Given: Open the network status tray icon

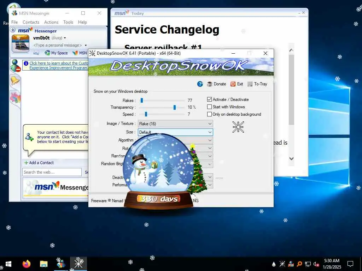Looking at the screenshot, I should click(x=308, y=264).
